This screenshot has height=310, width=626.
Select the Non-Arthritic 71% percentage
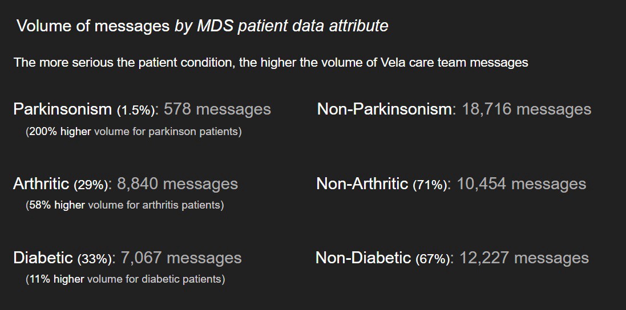pos(430,185)
